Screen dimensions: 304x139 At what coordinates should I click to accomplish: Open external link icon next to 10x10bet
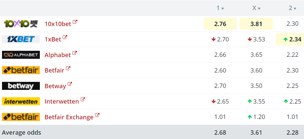coord(75,22)
